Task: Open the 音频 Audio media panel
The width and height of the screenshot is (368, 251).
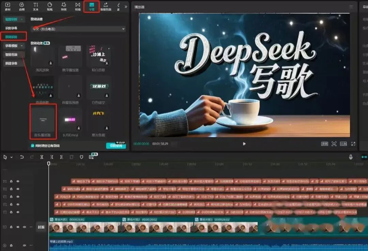Action: (x=22, y=6)
